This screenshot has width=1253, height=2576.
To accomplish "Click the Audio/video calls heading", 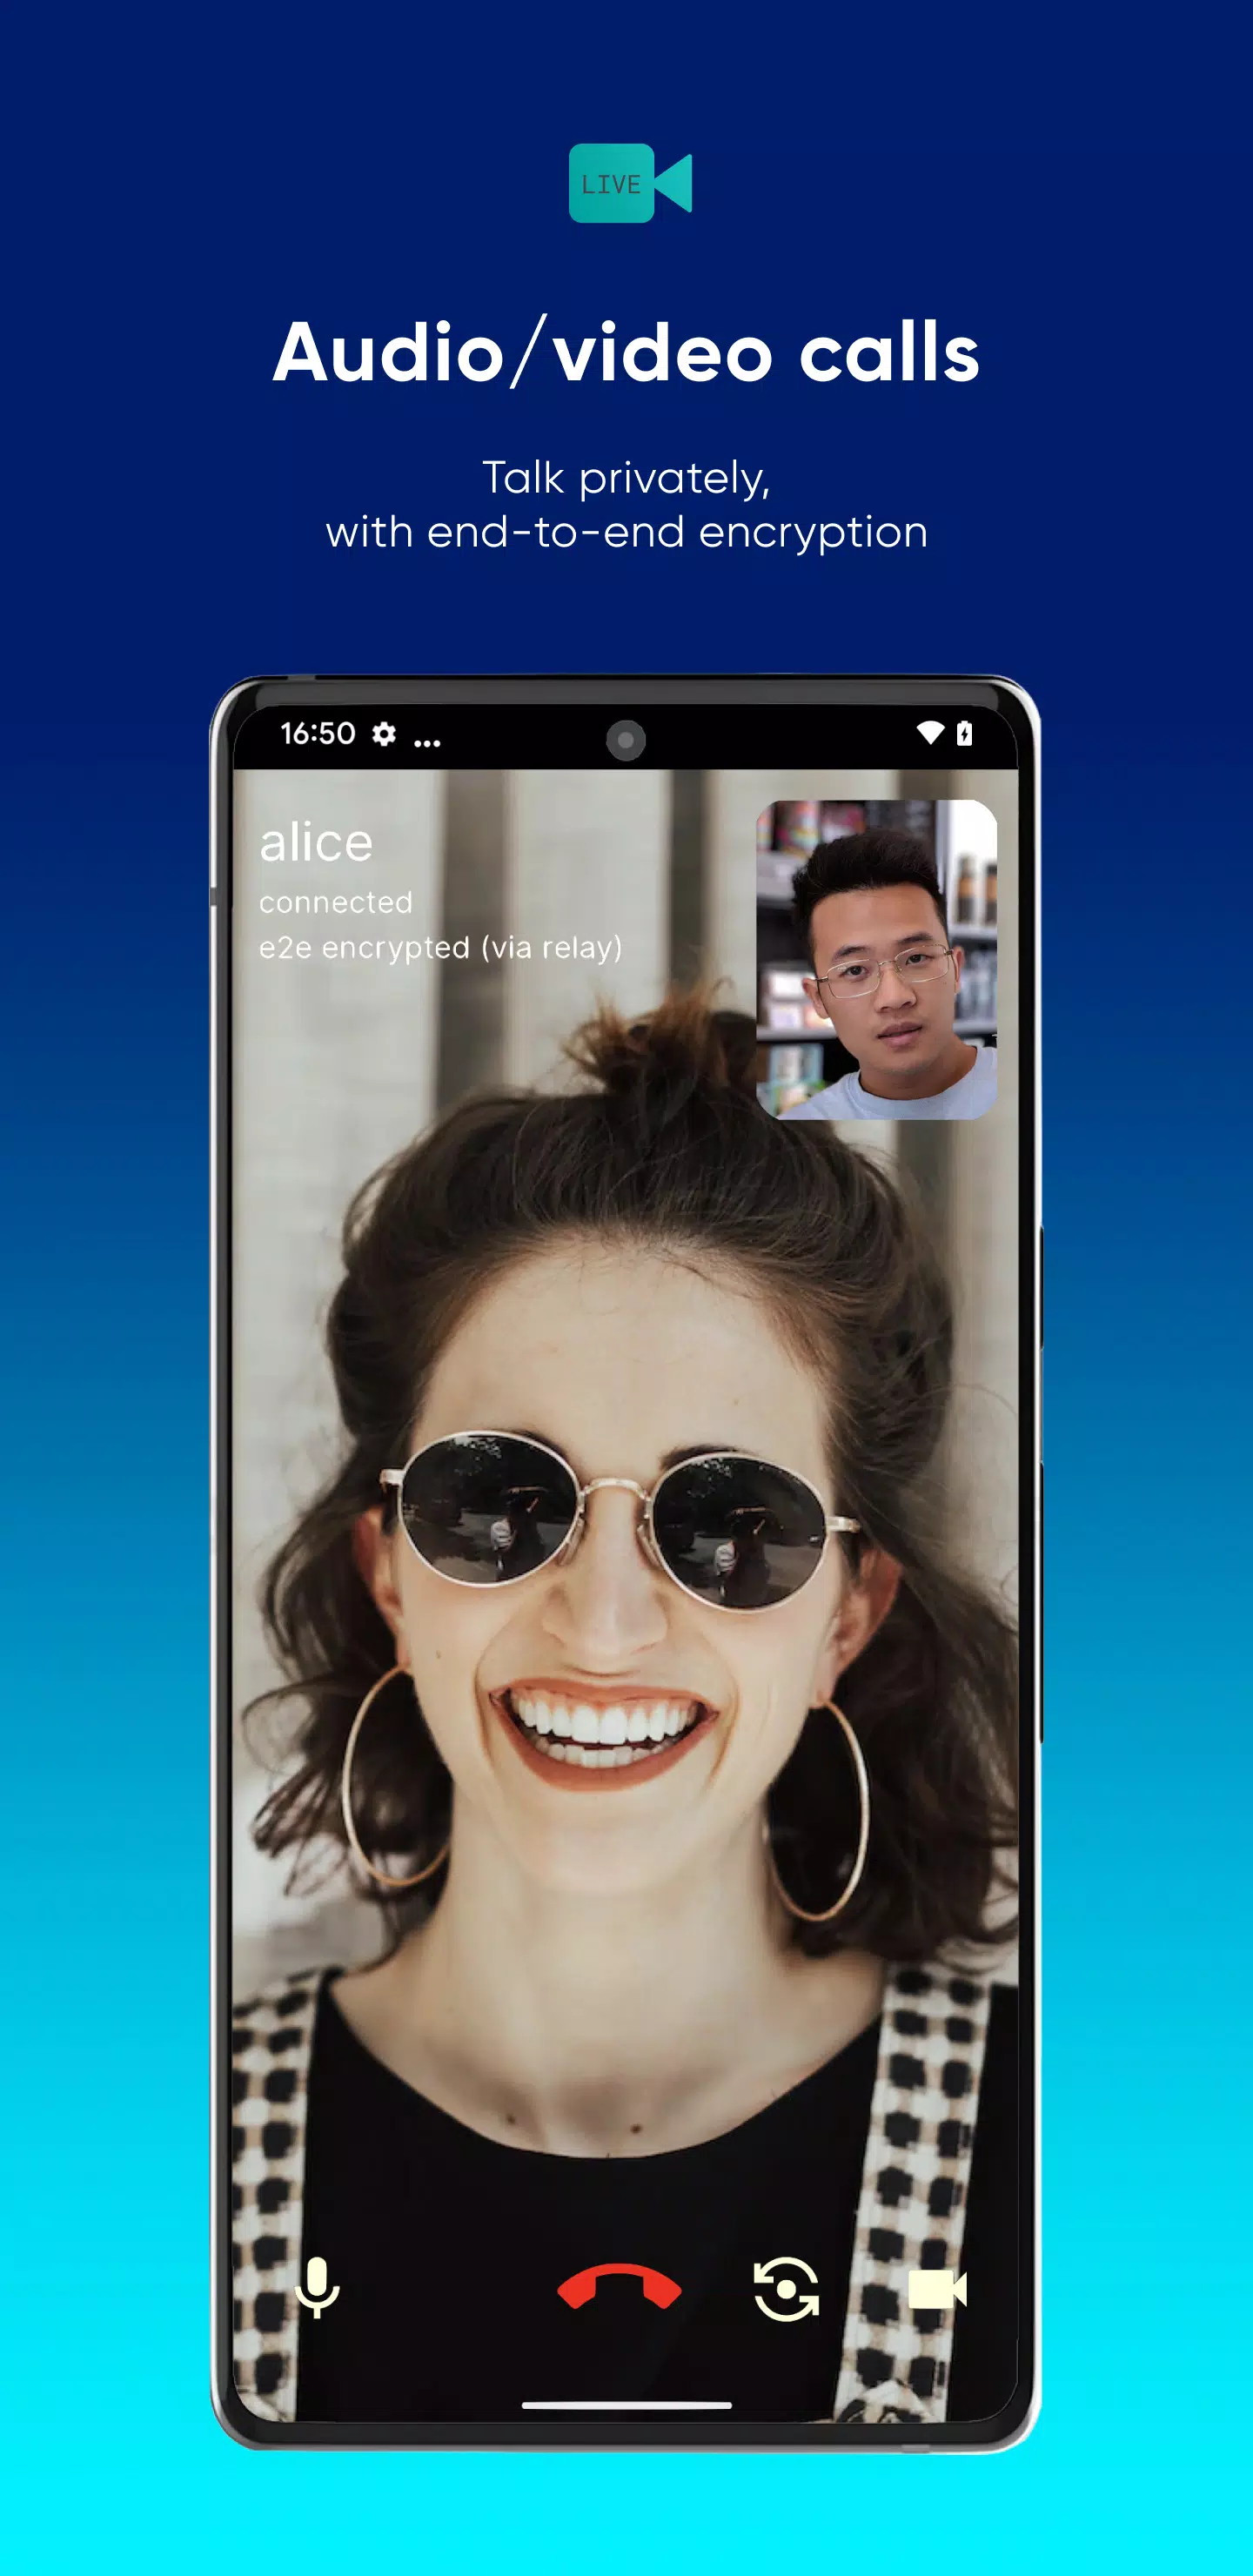I will 626,352.
